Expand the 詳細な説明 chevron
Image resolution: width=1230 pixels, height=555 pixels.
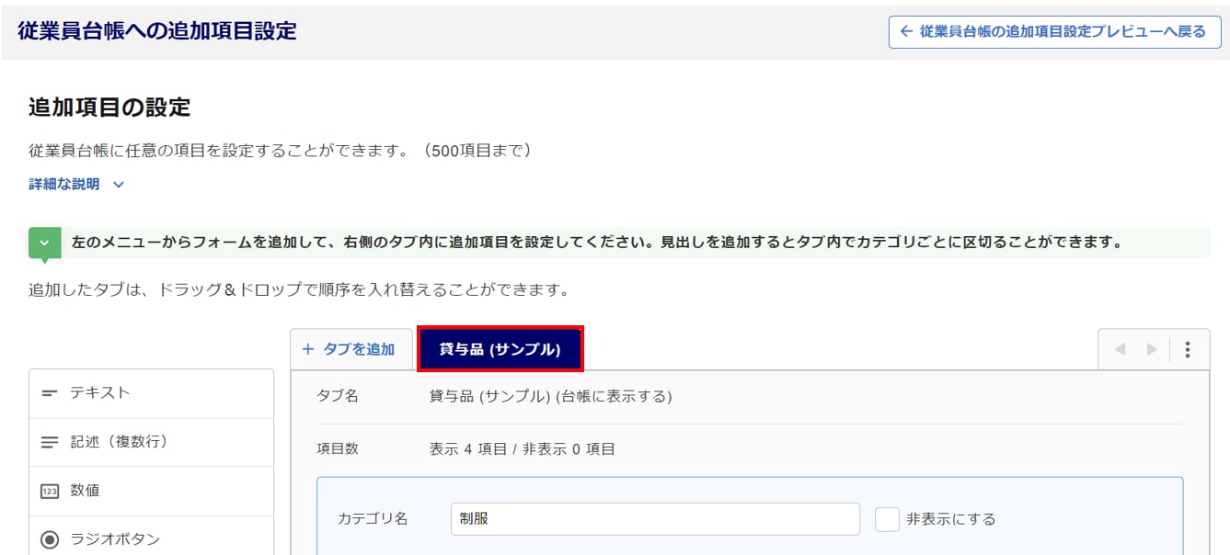click(x=118, y=185)
